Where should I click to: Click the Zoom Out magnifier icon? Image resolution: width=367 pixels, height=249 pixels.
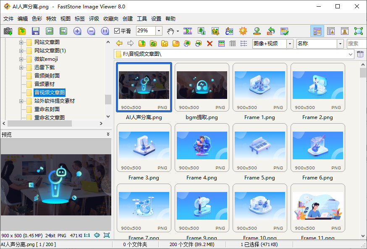(x=91, y=31)
